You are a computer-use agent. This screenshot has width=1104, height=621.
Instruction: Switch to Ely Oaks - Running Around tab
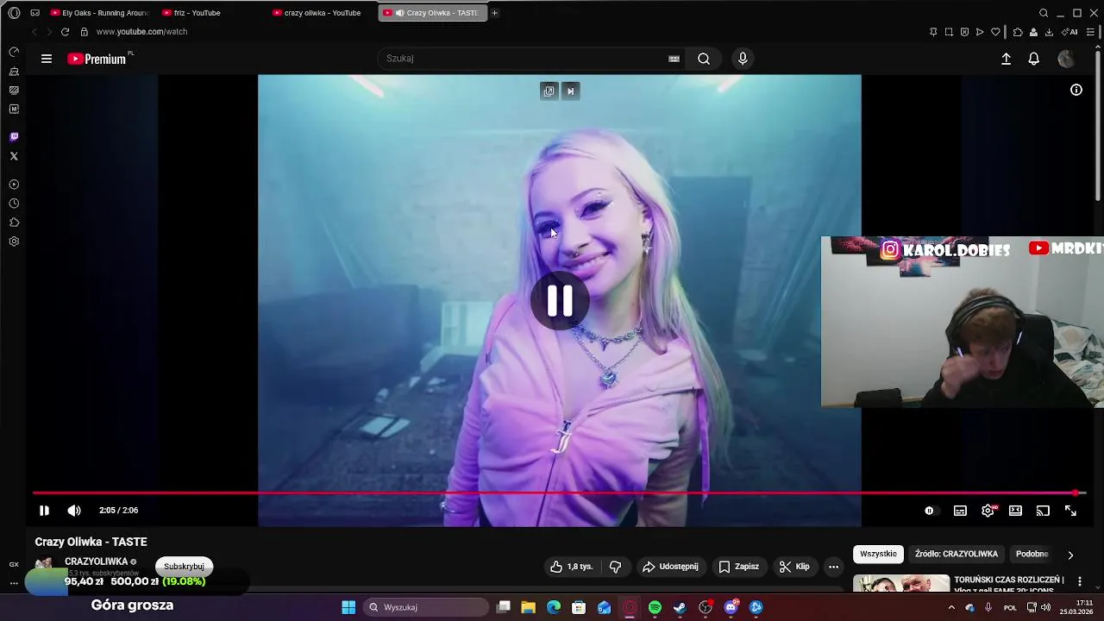click(x=99, y=13)
